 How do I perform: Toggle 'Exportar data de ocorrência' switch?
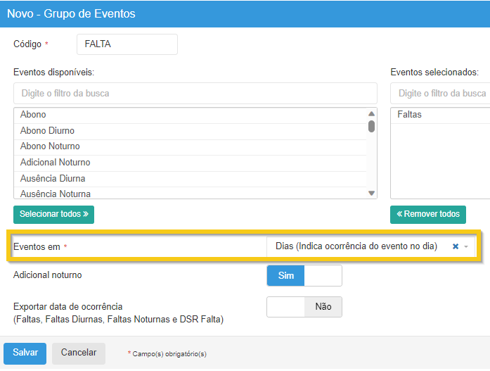click(x=304, y=307)
